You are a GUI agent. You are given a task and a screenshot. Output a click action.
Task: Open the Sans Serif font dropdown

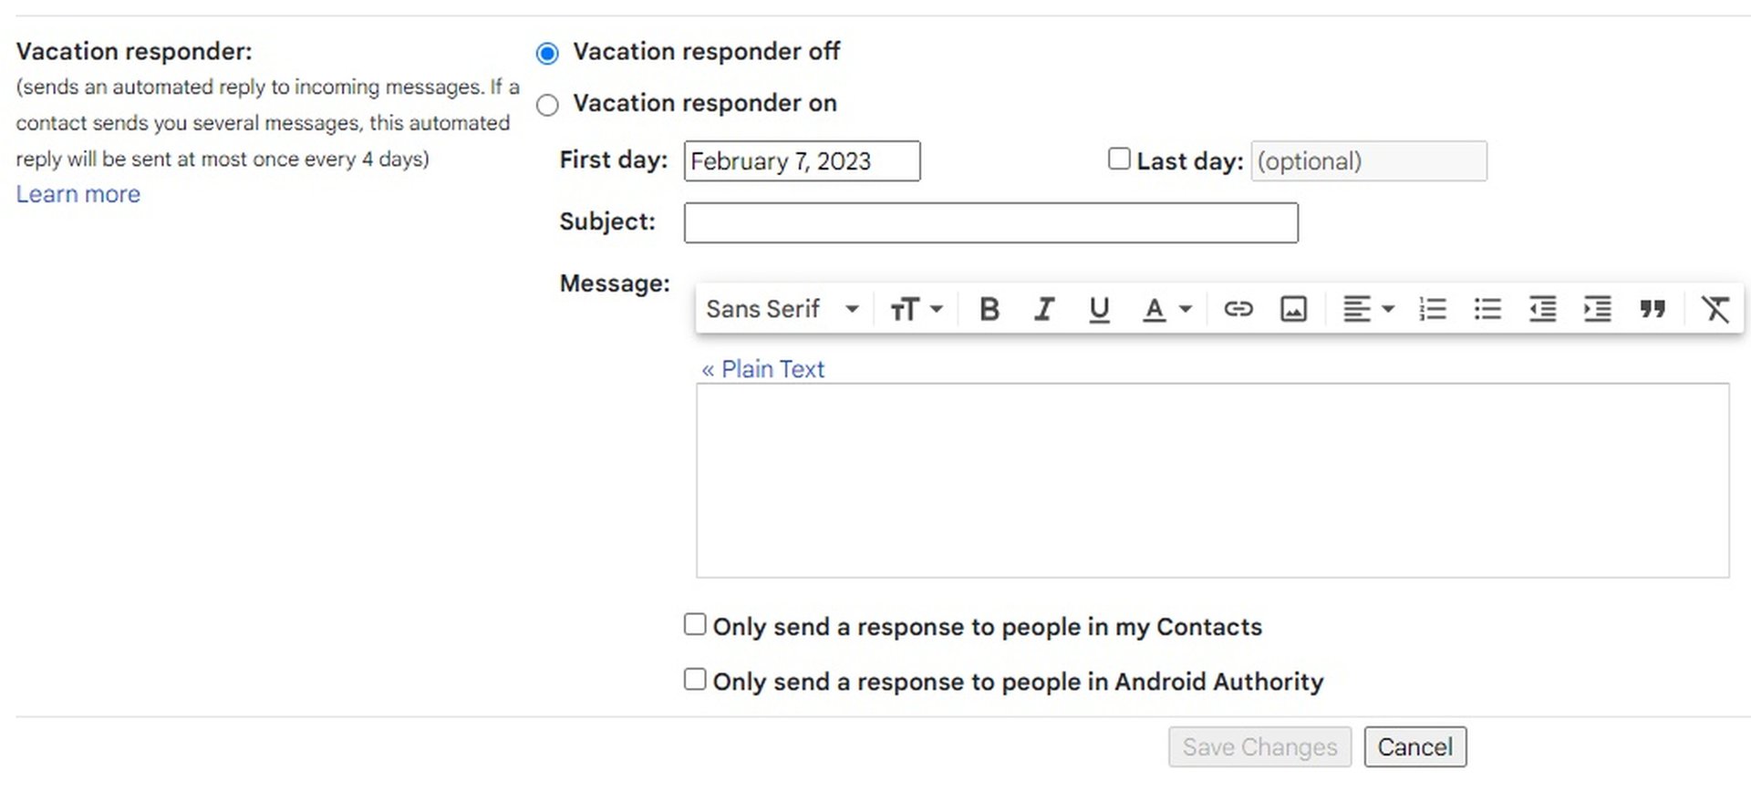(x=782, y=310)
